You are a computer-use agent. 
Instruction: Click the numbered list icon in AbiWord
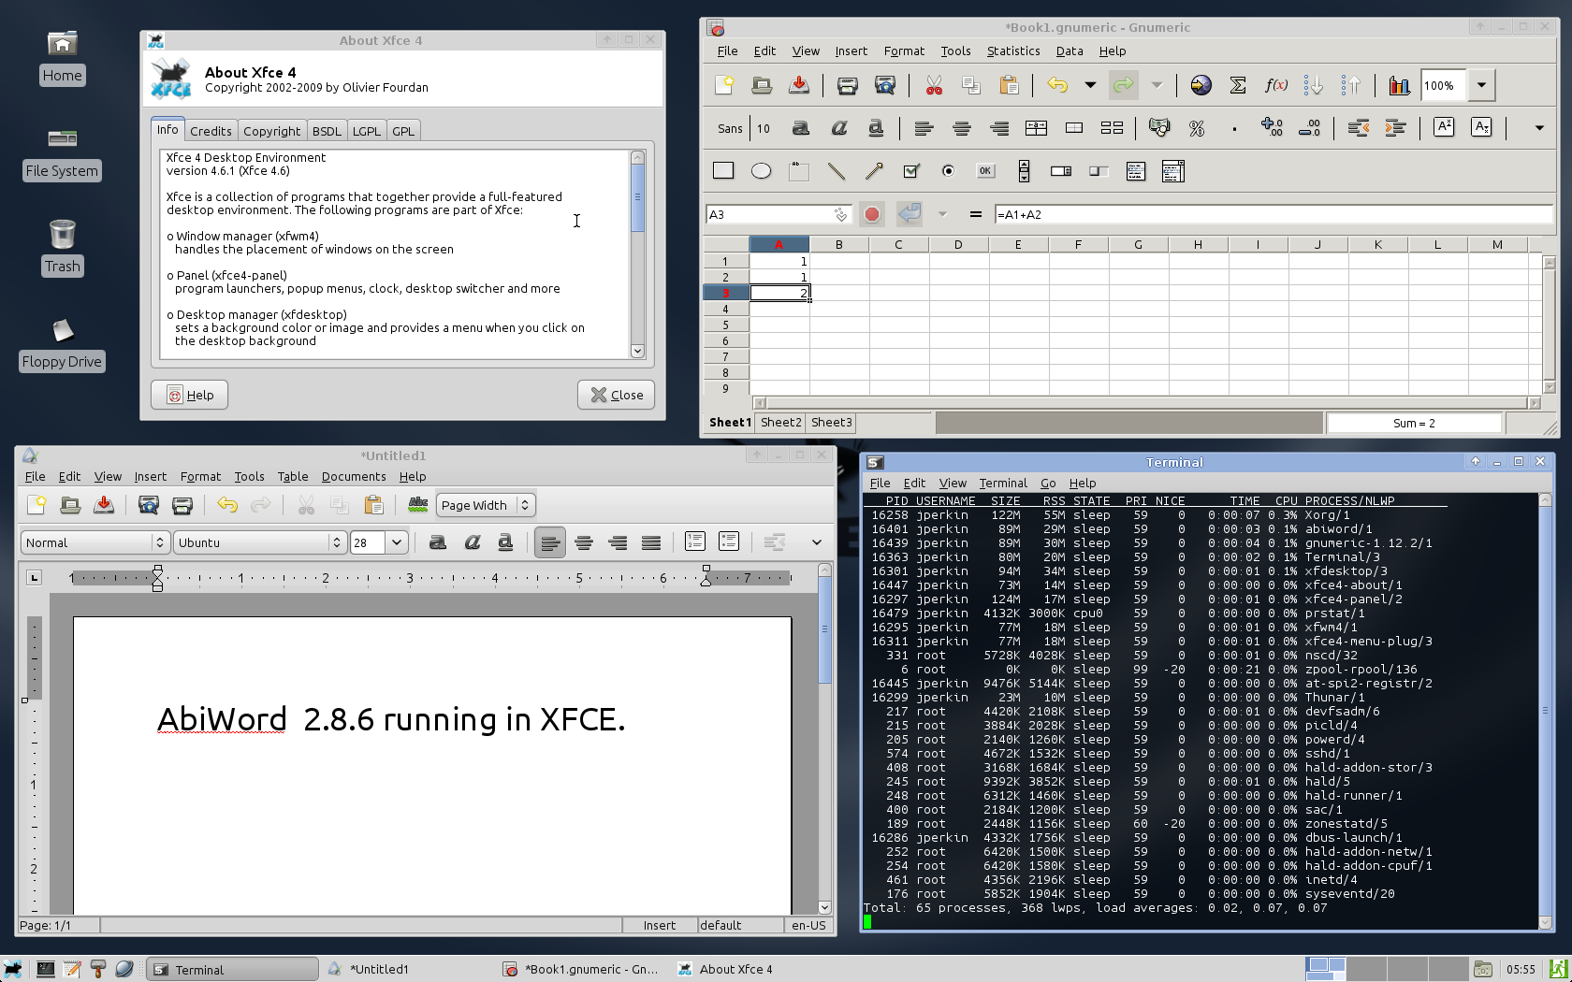pos(694,542)
